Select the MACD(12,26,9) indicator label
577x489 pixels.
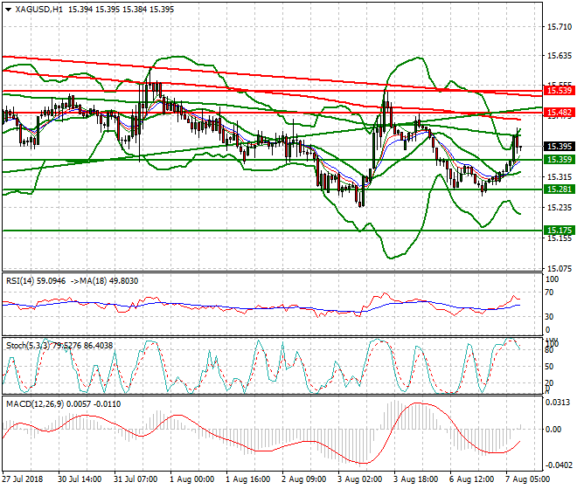(x=35, y=404)
